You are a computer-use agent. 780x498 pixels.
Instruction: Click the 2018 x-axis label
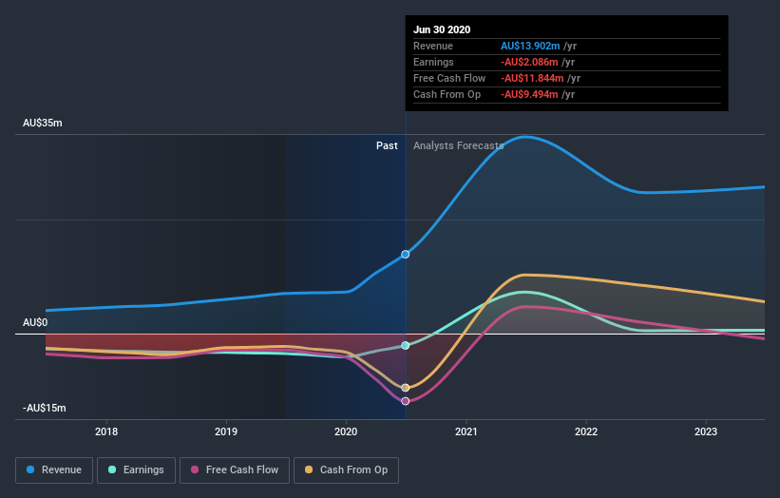point(106,431)
